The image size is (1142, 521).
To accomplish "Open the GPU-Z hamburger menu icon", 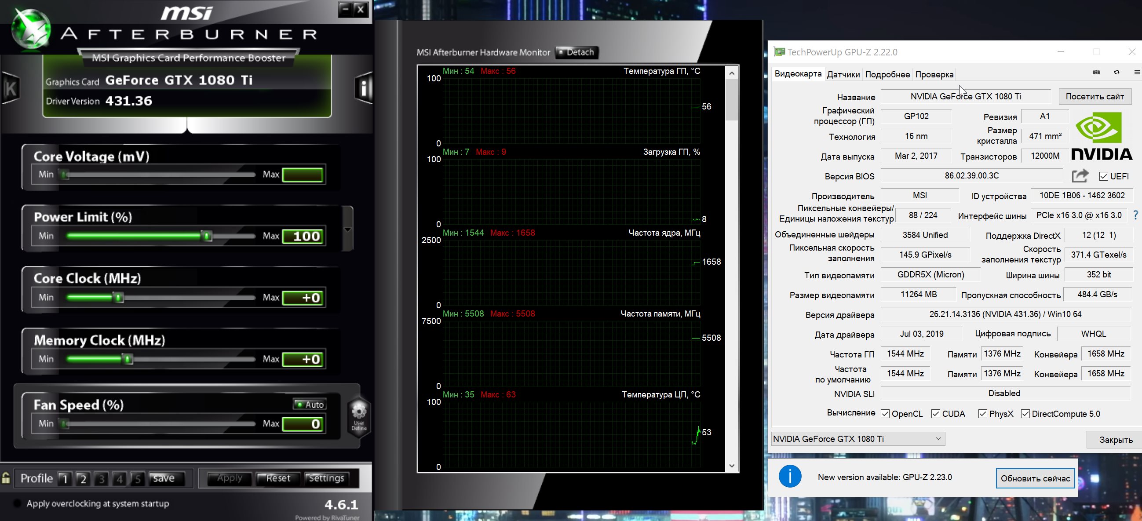I will coord(1137,72).
